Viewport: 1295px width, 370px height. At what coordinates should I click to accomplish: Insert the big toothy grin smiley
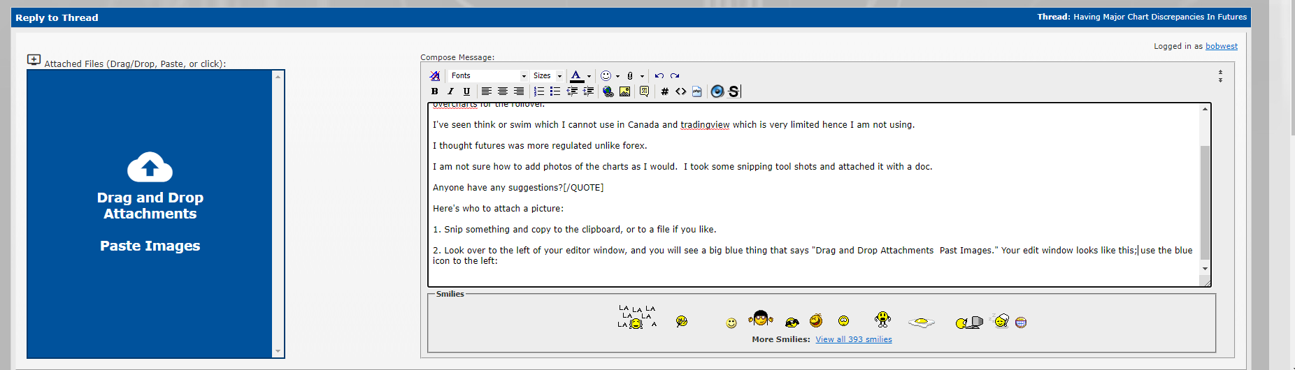click(1021, 322)
